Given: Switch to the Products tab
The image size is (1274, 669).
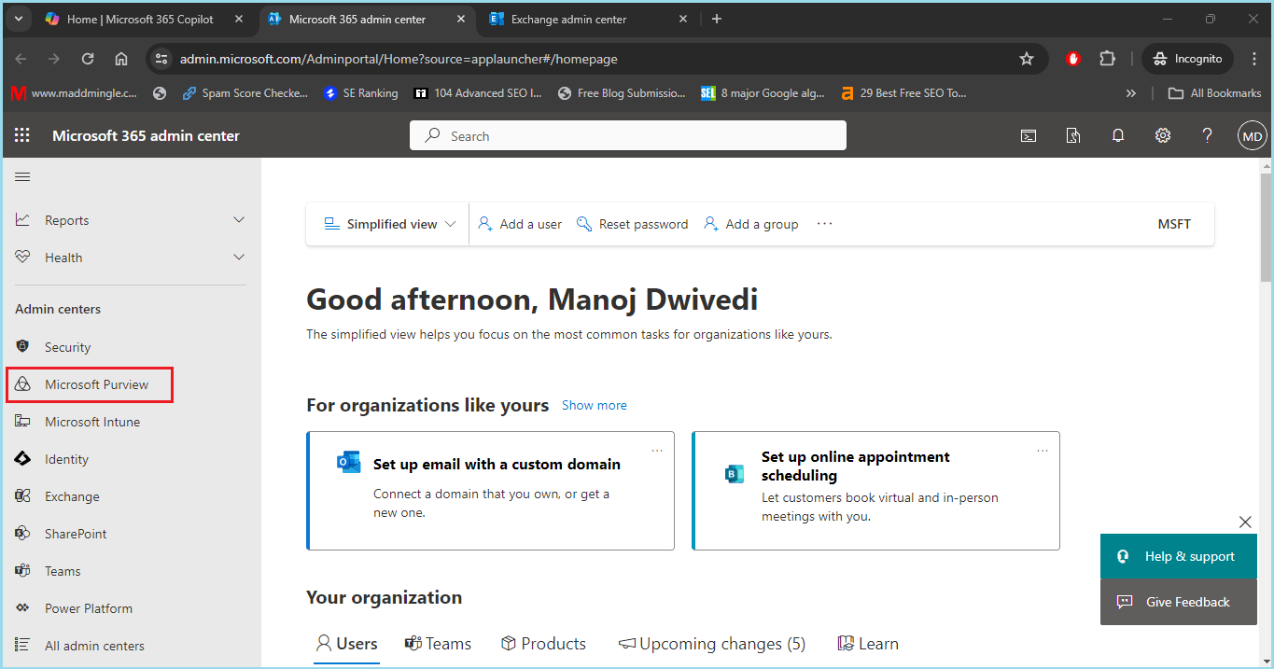Looking at the screenshot, I should (543, 644).
